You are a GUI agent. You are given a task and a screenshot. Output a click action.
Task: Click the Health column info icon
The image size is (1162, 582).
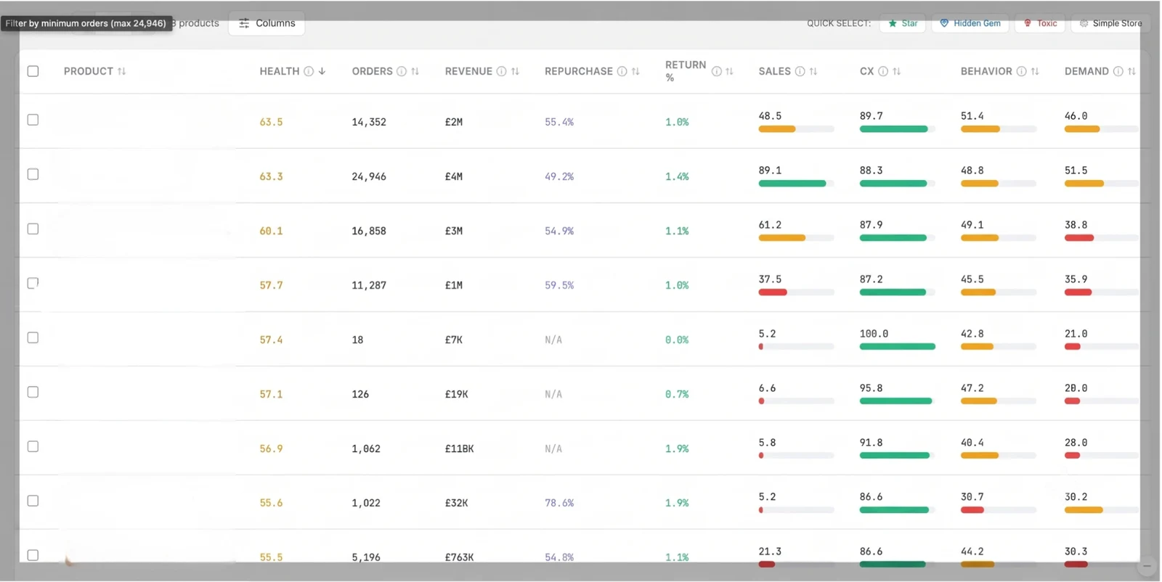[x=309, y=71]
